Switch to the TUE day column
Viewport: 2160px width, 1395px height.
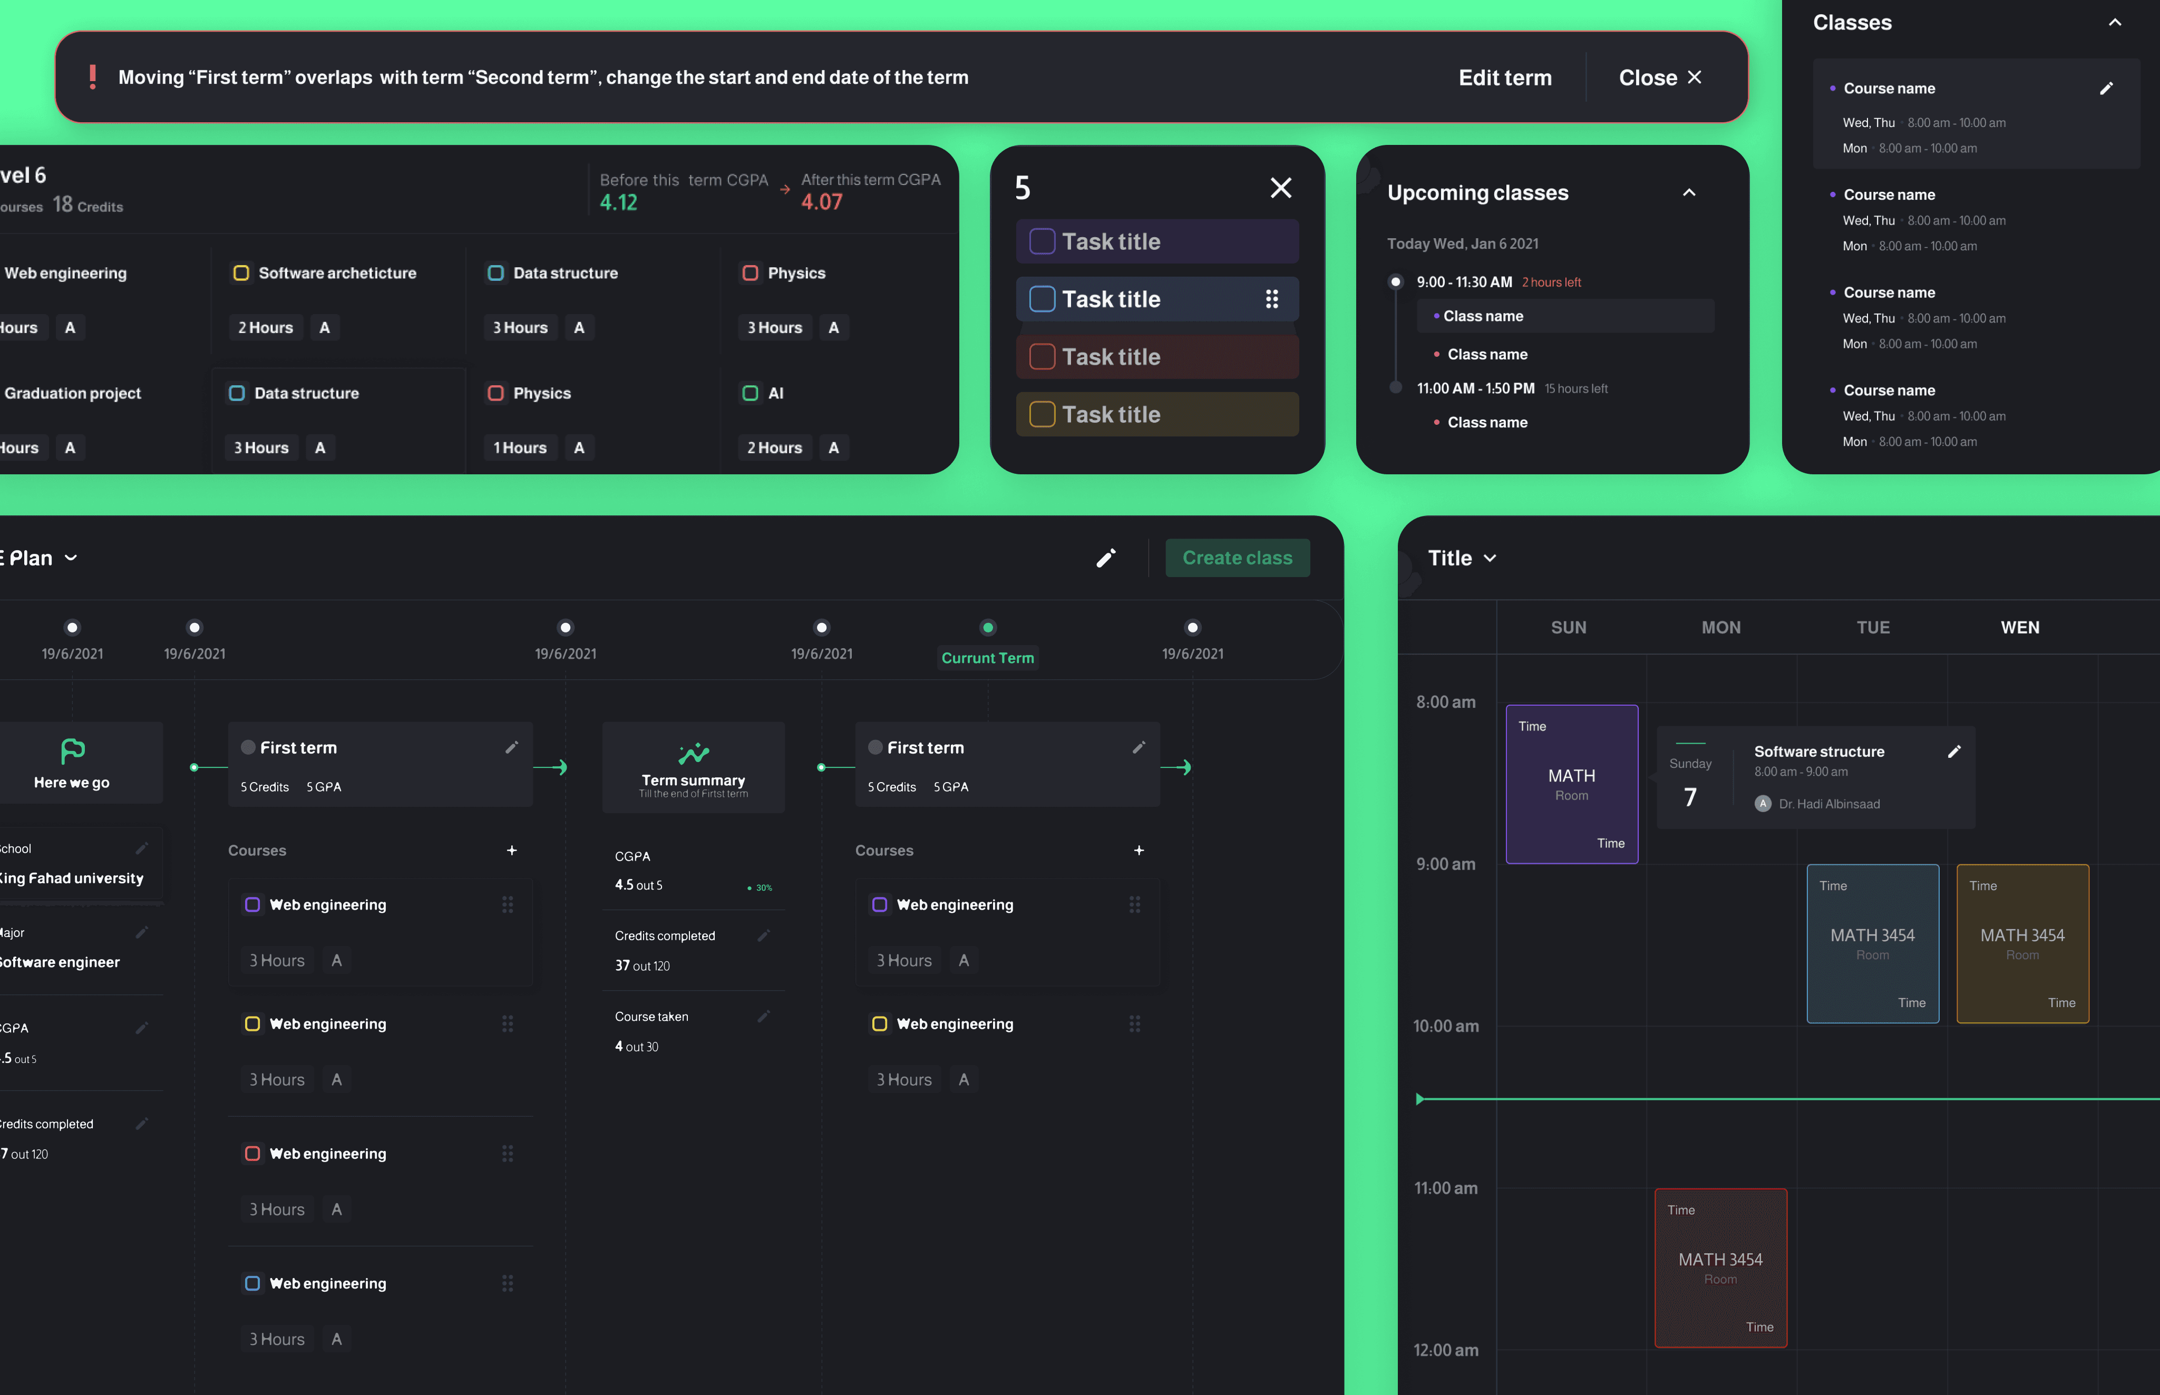tap(1873, 628)
